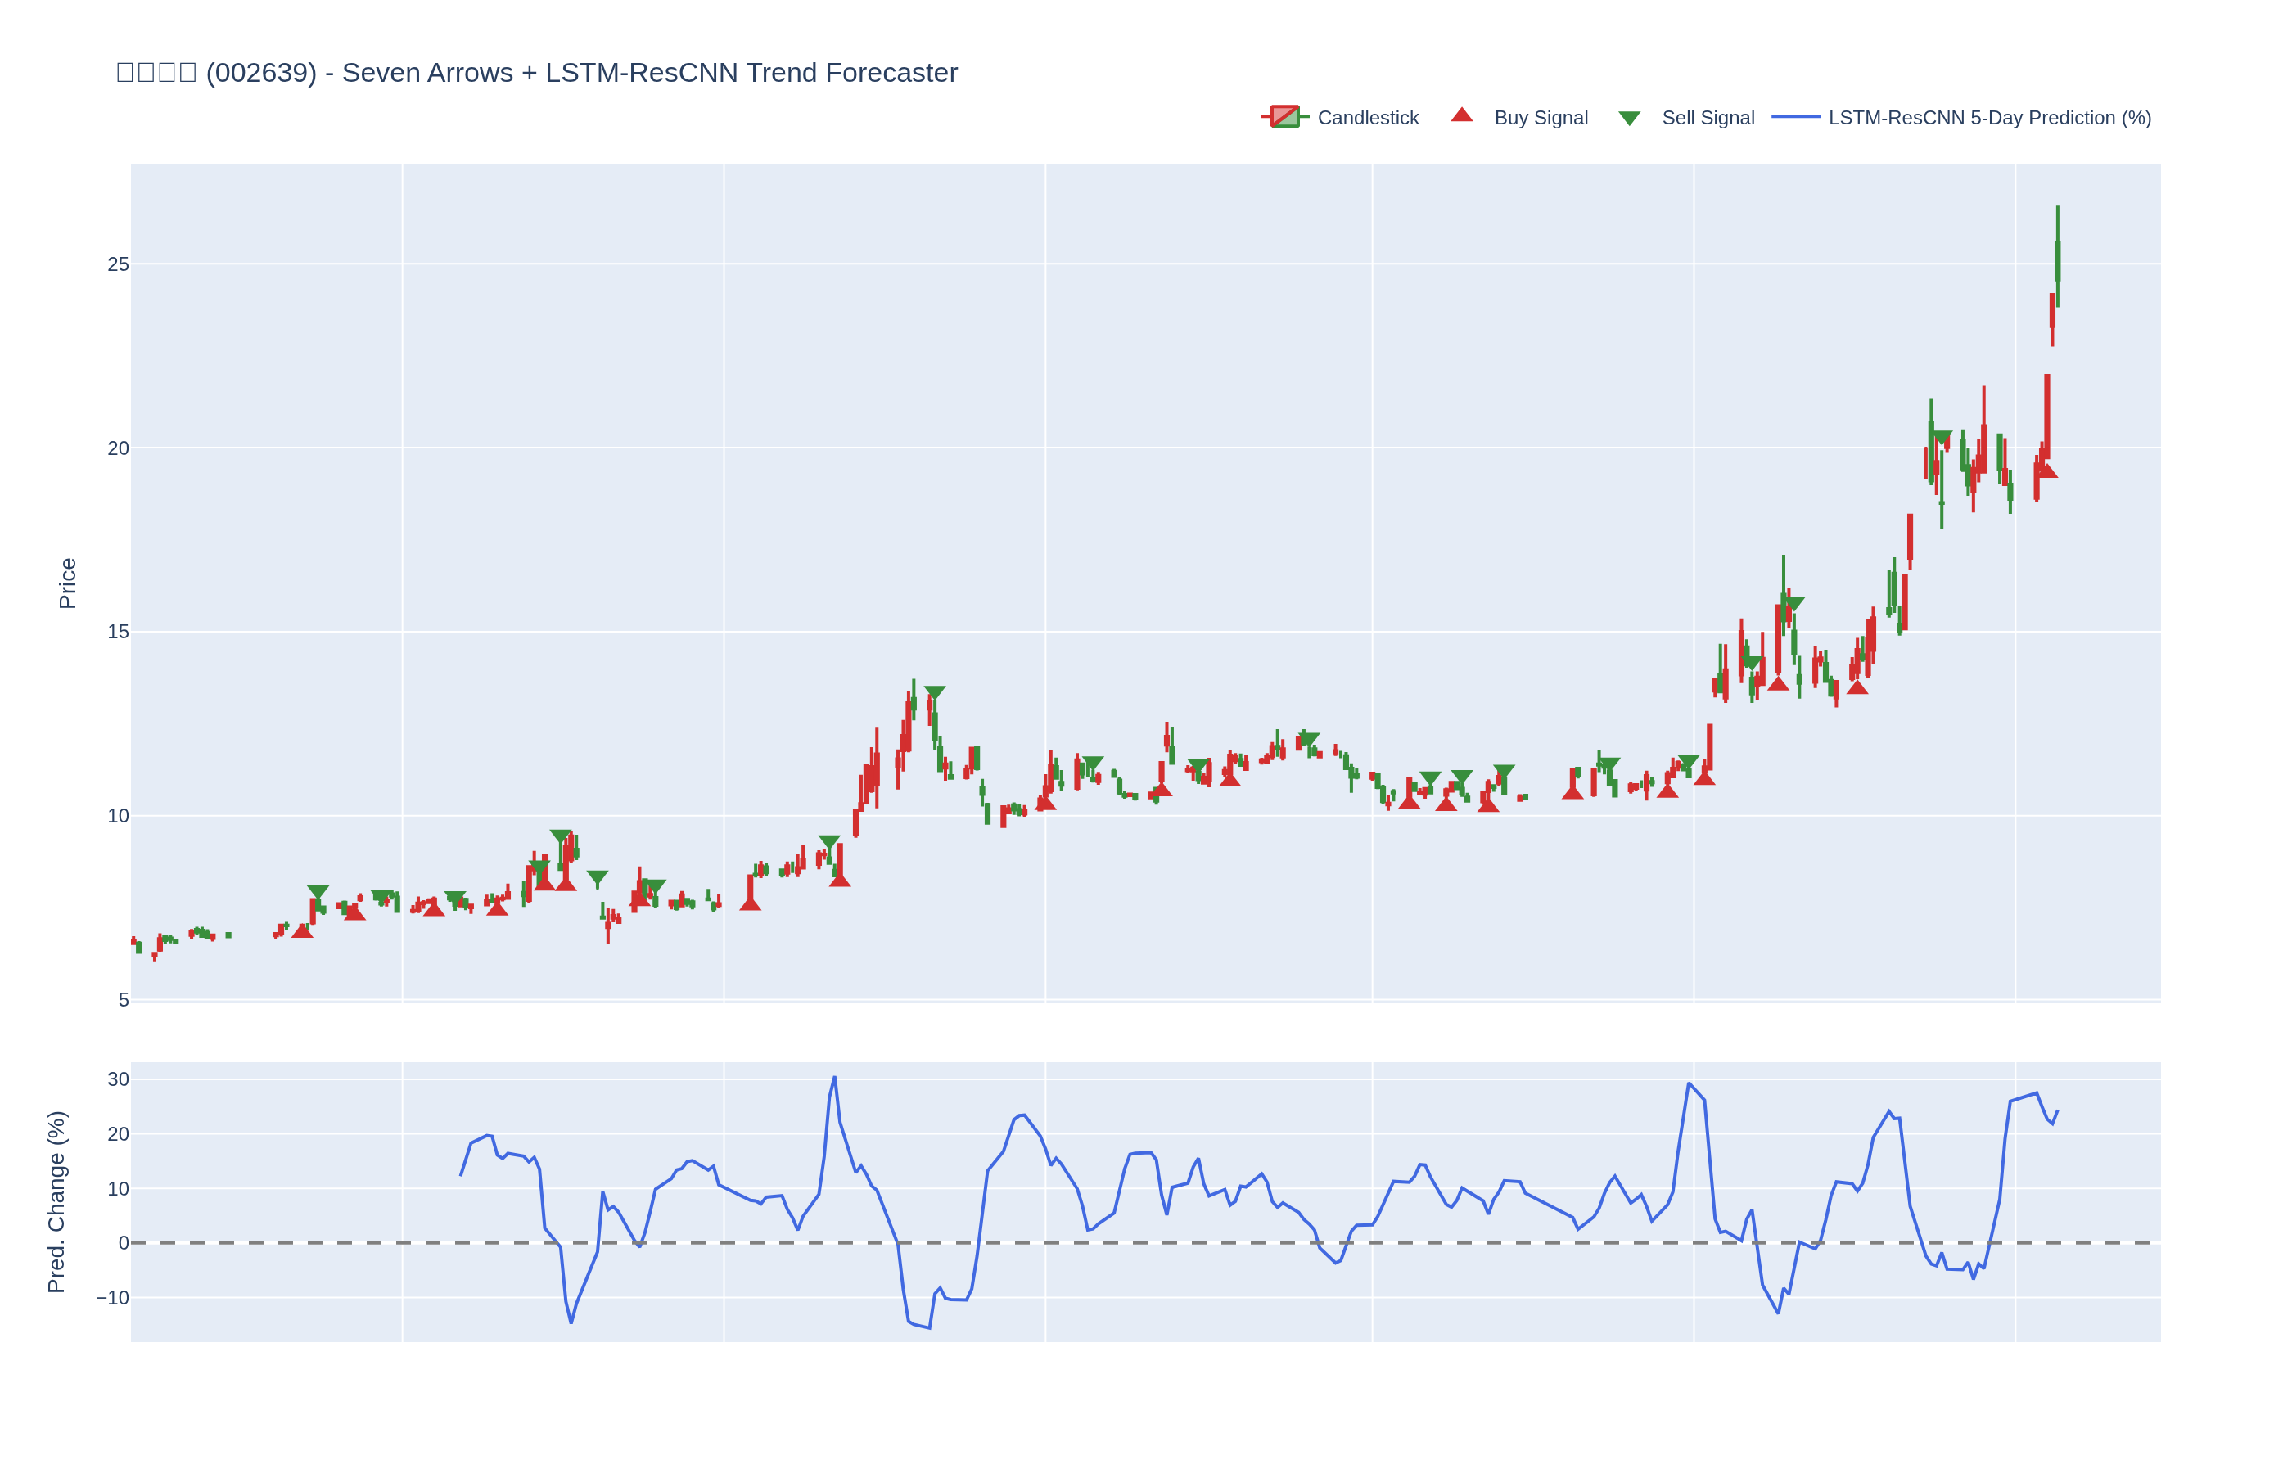
Task: Click the rightmost sell signal marker near price 20
Action: [1941, 437]
